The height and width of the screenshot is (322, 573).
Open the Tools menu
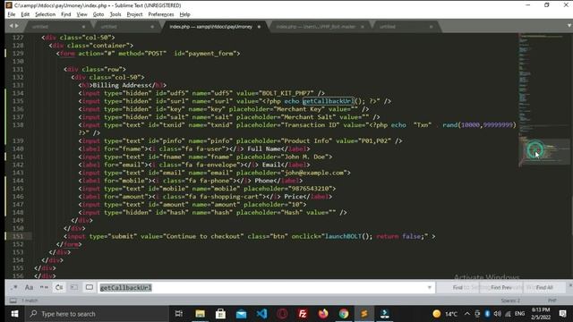click(115, 14)
